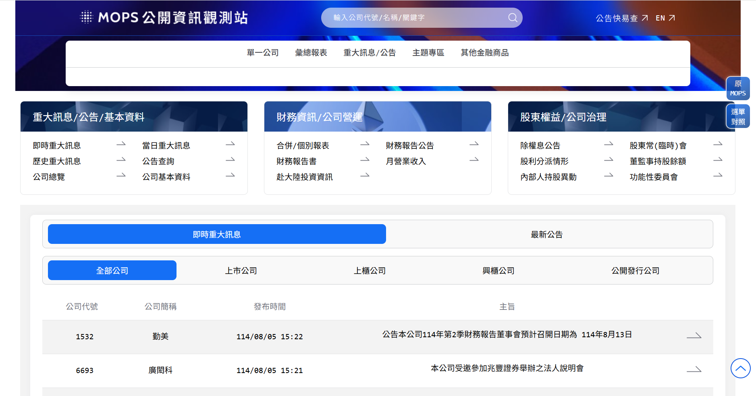
Task: Click the 選舉對照 side button
Action: click(738, 116)
